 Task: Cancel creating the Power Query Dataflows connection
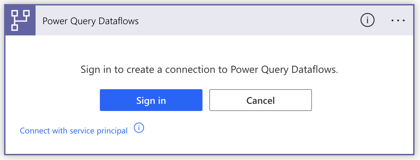(x=261, y=100)
